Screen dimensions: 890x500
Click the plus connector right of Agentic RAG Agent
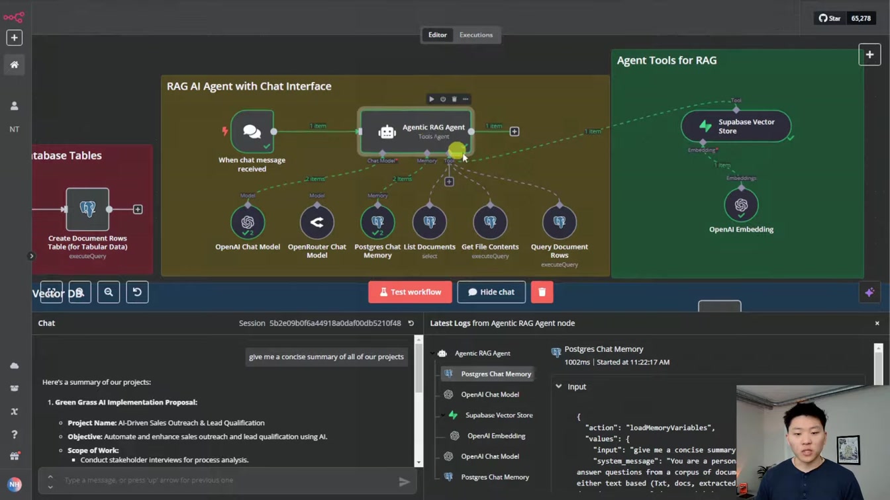[515, 132]
